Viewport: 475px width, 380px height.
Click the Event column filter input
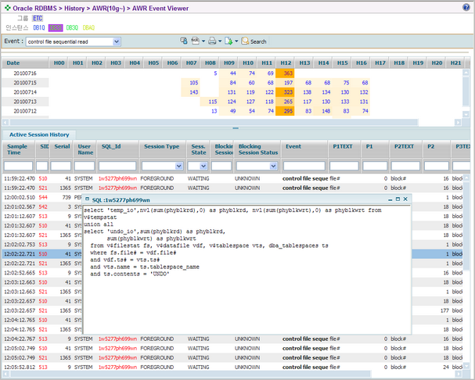coord(304,166)
